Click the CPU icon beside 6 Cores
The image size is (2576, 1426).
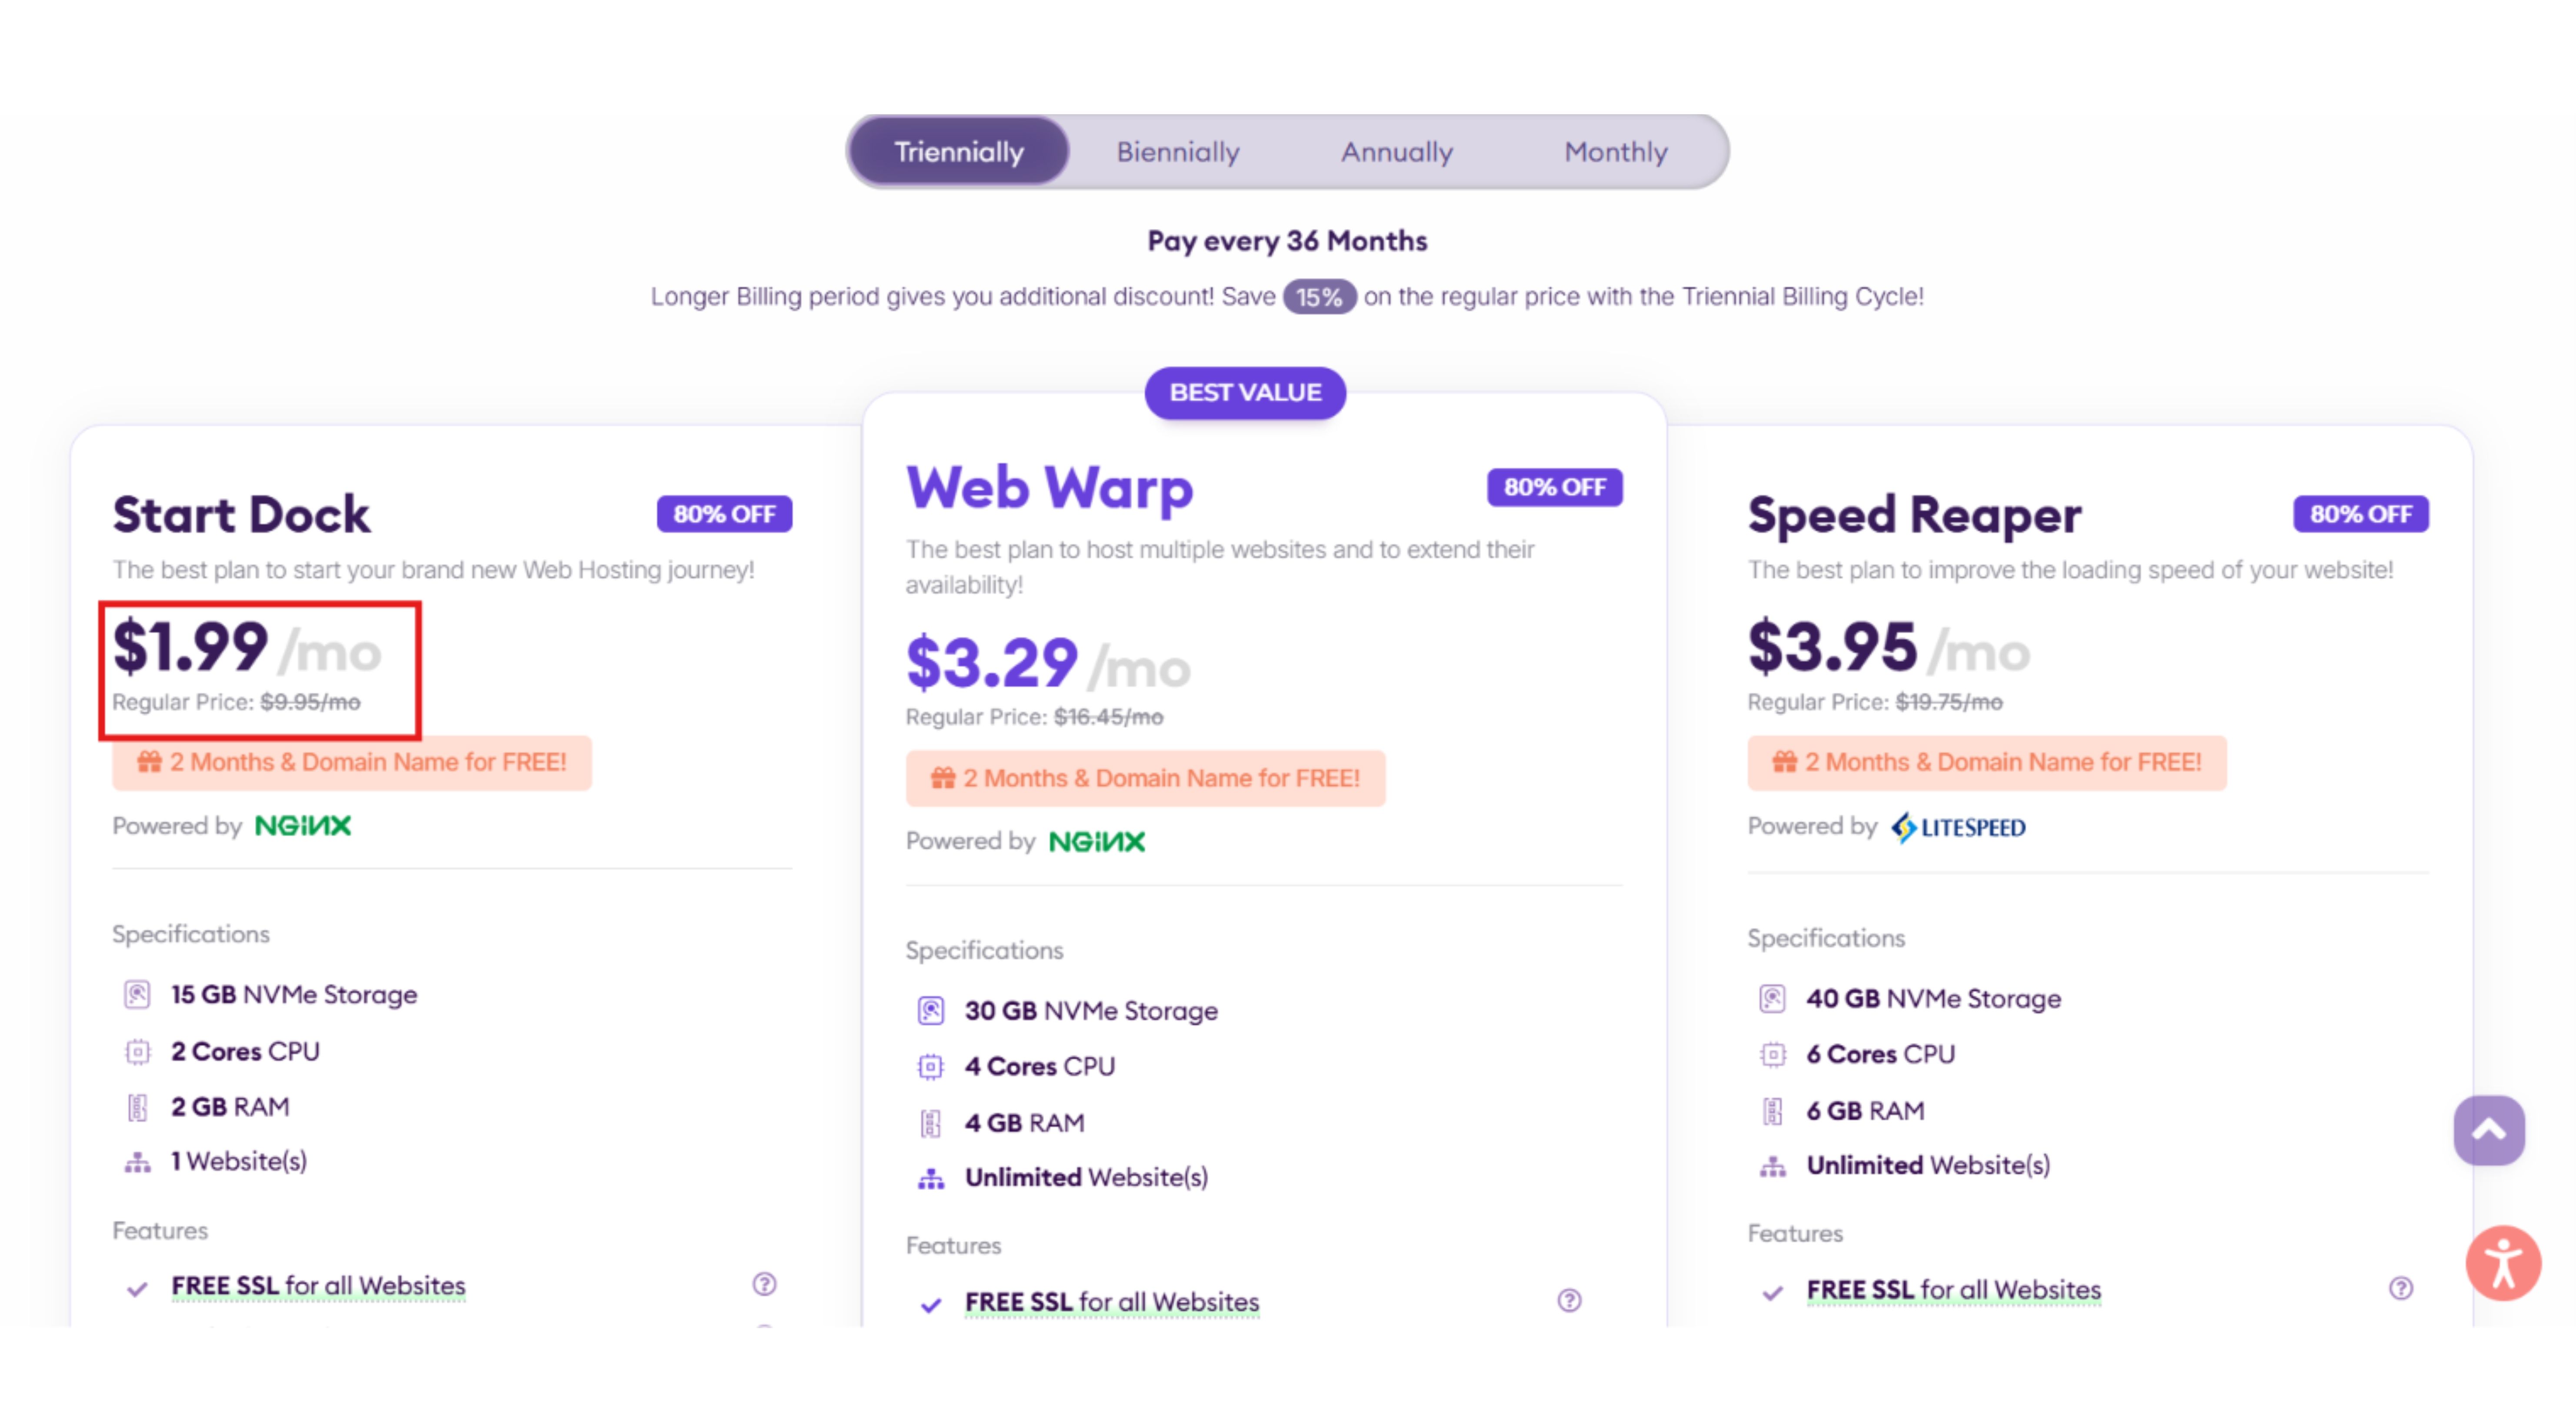pos(1772,1054)
